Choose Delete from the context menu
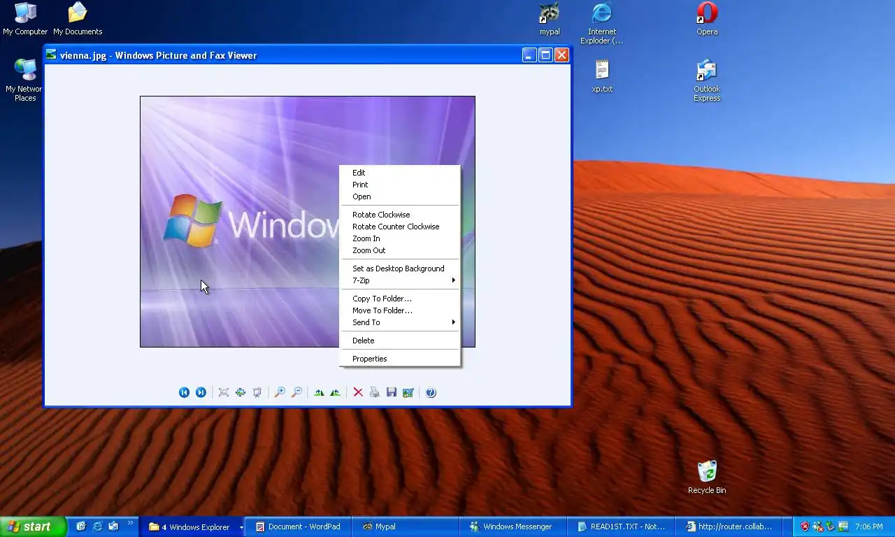This screenshot has width=895, height=537. [400, 341]
